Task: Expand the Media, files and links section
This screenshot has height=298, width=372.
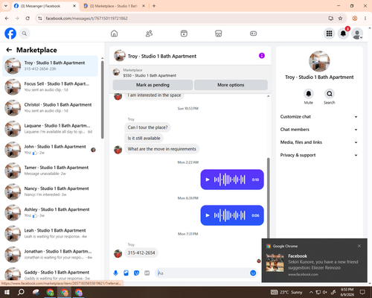Action: 319,142
